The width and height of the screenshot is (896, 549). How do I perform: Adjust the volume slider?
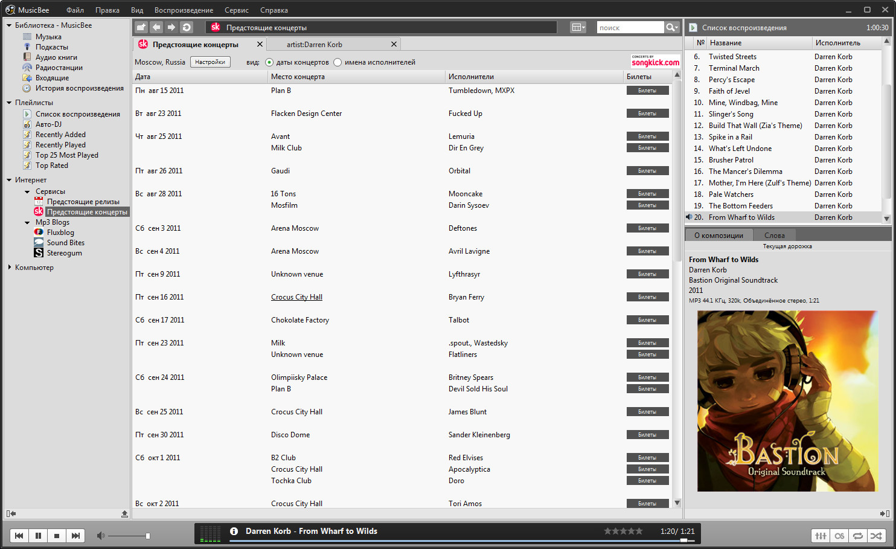pyautogui.click(x=129, y=536)
